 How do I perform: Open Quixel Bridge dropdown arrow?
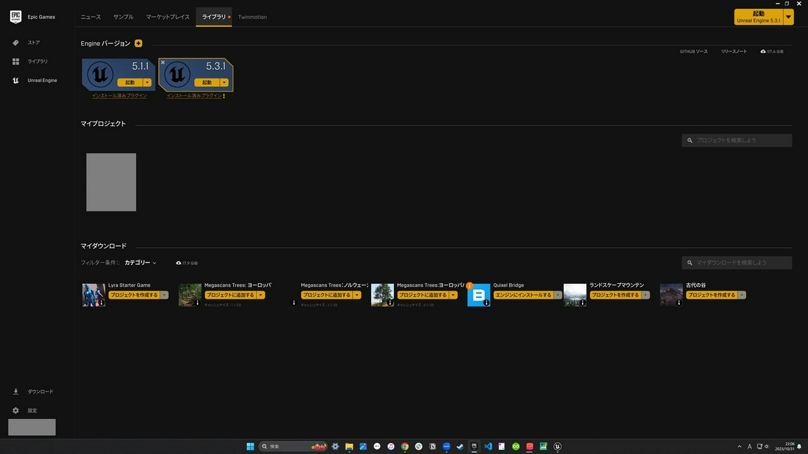(558, 295)
